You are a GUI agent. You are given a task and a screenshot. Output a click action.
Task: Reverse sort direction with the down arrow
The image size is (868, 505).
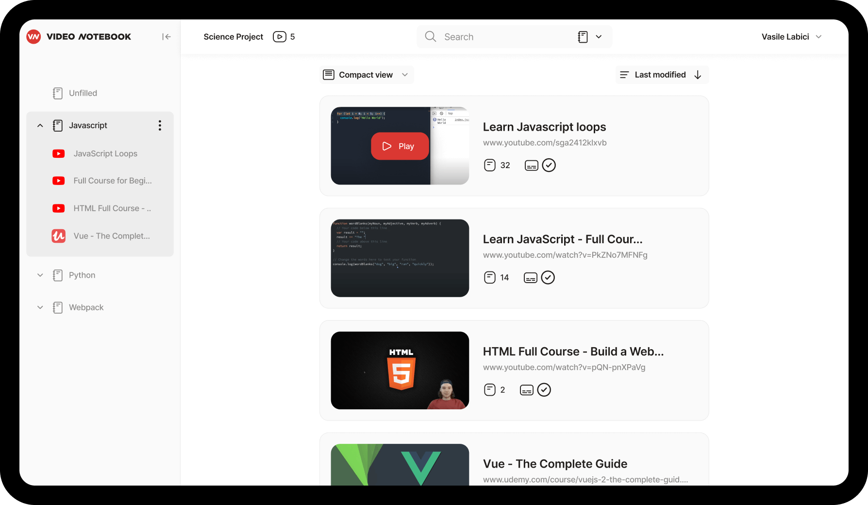pos(698,75)
